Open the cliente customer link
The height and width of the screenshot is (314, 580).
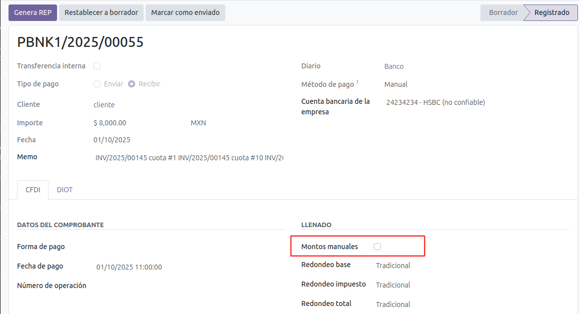104,105
